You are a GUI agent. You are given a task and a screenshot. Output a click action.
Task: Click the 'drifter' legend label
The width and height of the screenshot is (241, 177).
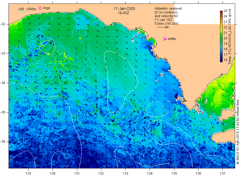point(172,39)
